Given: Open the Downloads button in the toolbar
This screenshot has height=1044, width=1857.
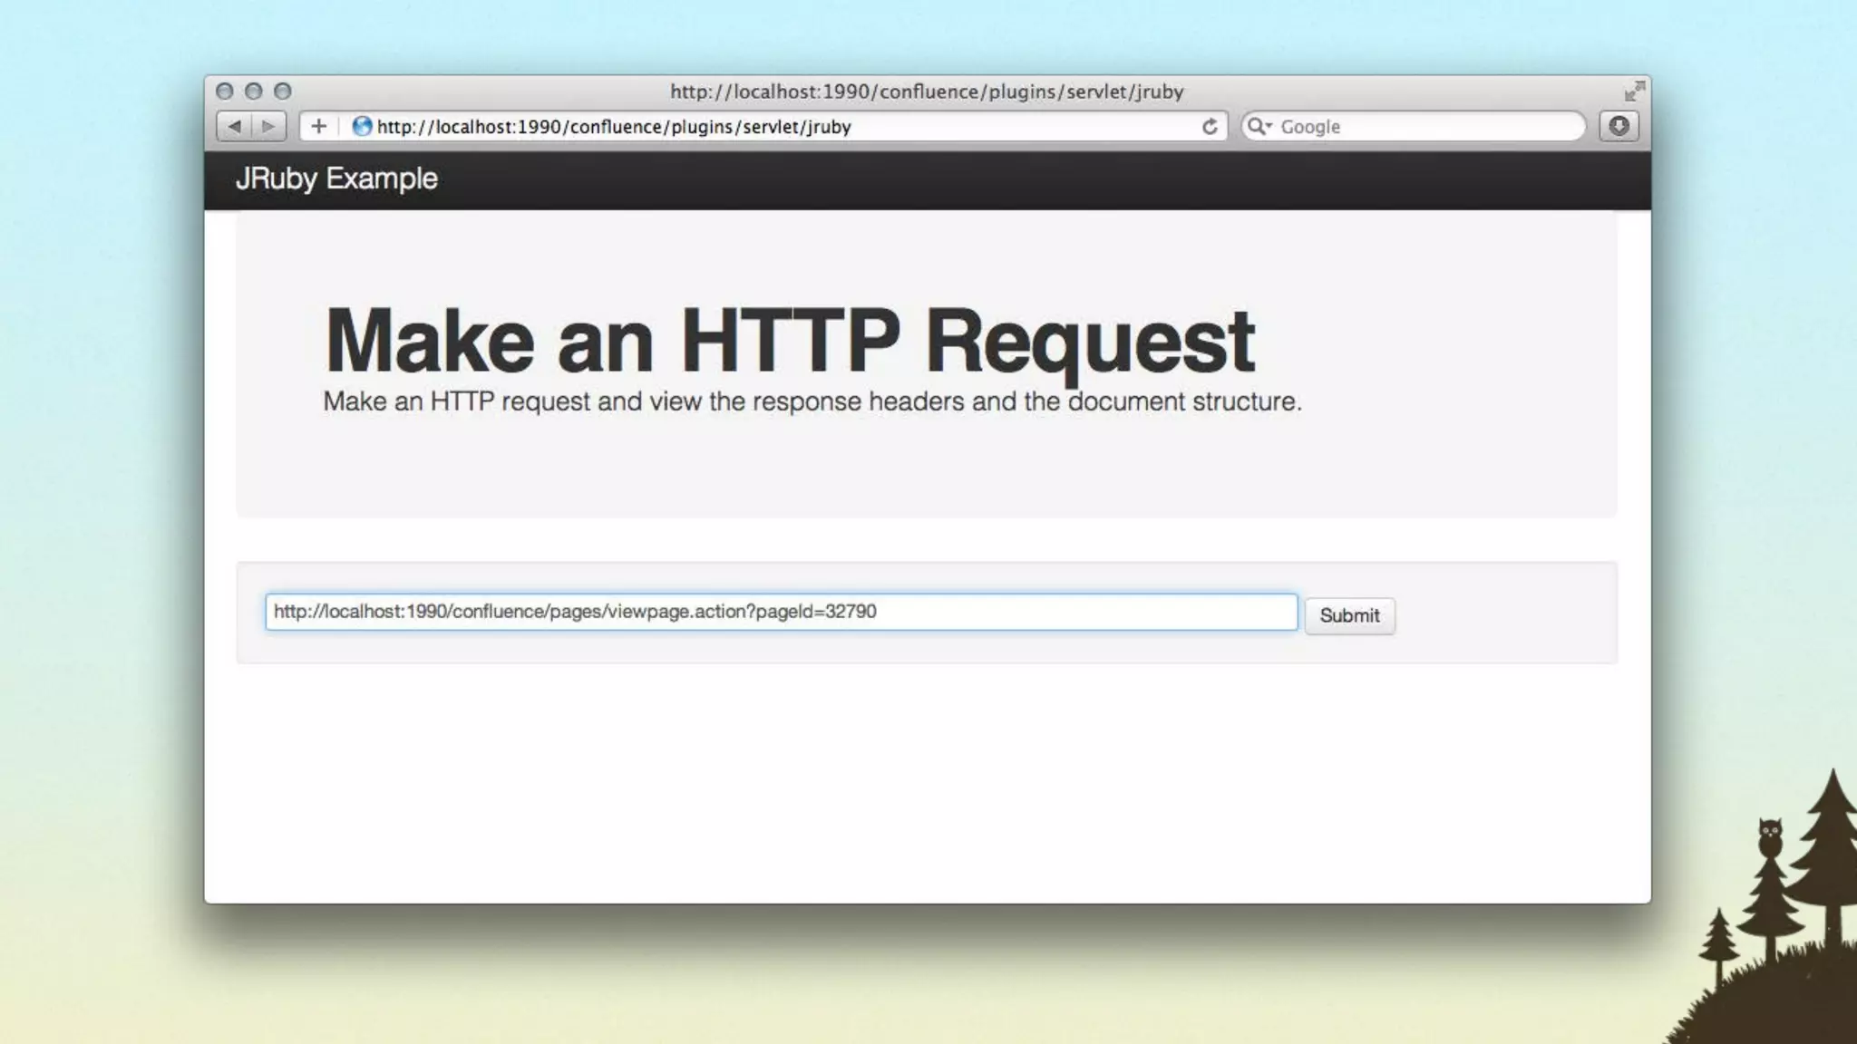Looking at the screenshot, I should [1619, 126].
